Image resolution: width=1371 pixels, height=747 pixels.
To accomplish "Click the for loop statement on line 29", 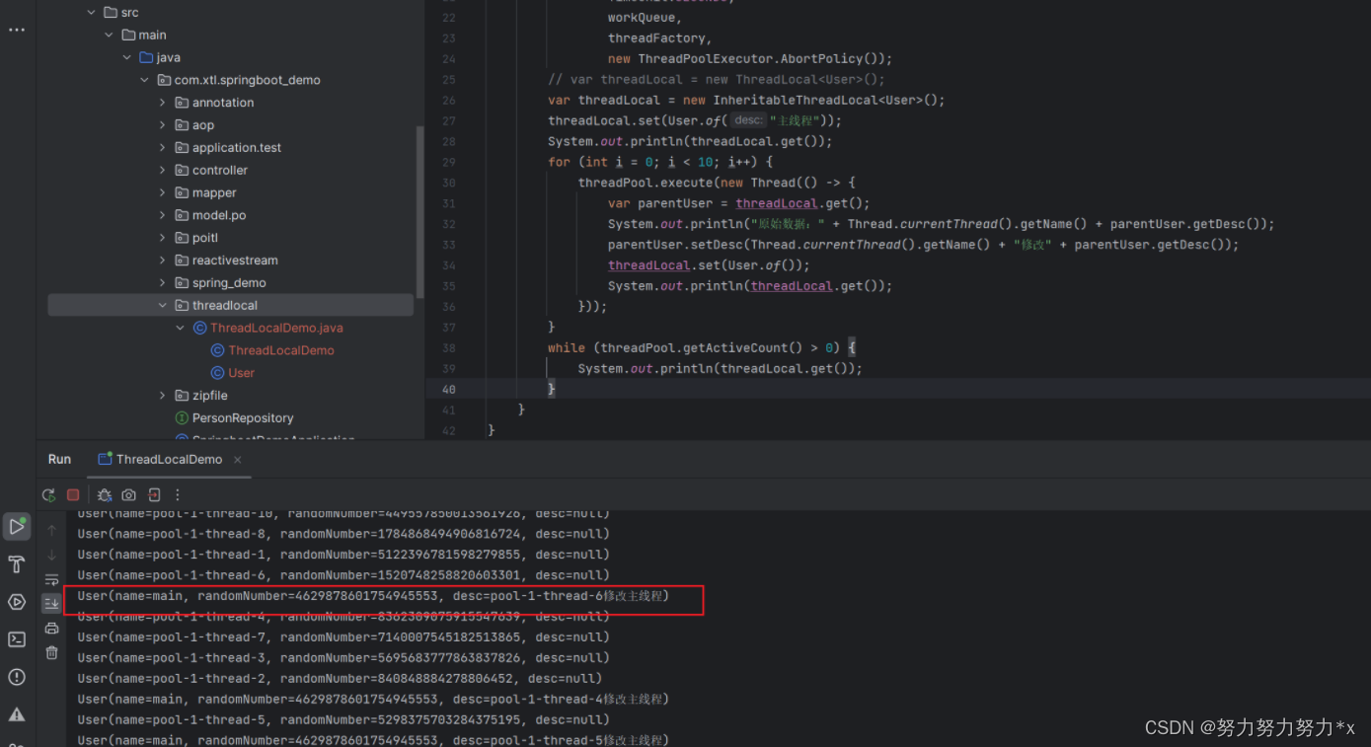I will click(x=660, y=162).
